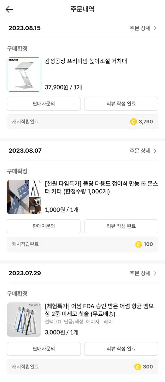This screenshot has width=165, height=382.
Task: Click the cash coin icon beside 3,790
Action: click(x=133, y=122)
